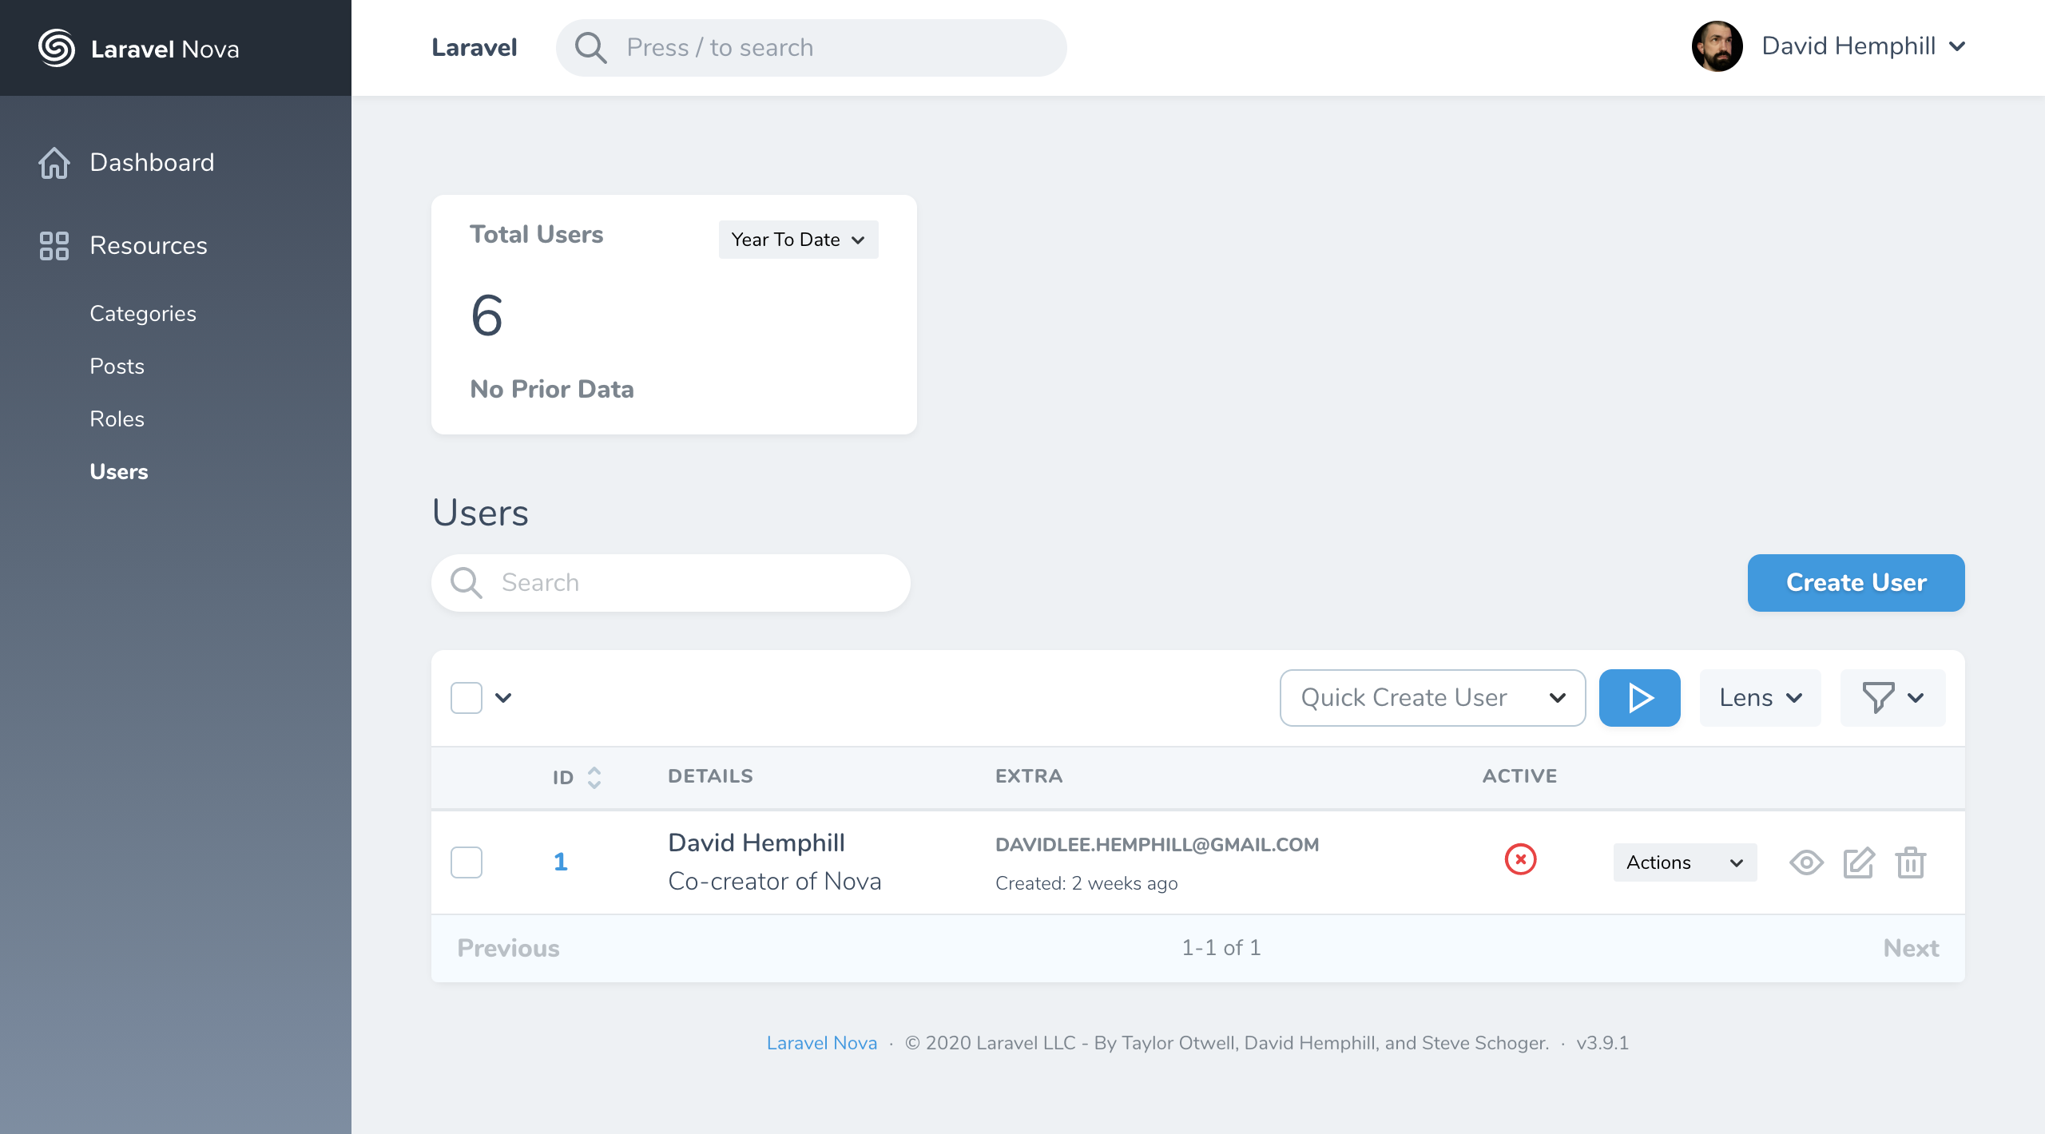This screenshot has height=1134, width=2045.
Task: Delete user David Hemphill with trash icon
Action: 1911,862
